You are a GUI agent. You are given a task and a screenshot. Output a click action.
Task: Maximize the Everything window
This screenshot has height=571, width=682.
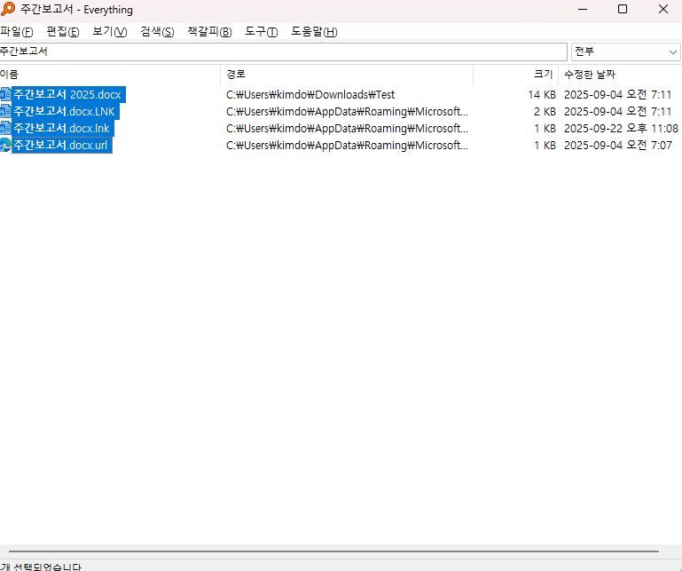click(x=623, y=9)
